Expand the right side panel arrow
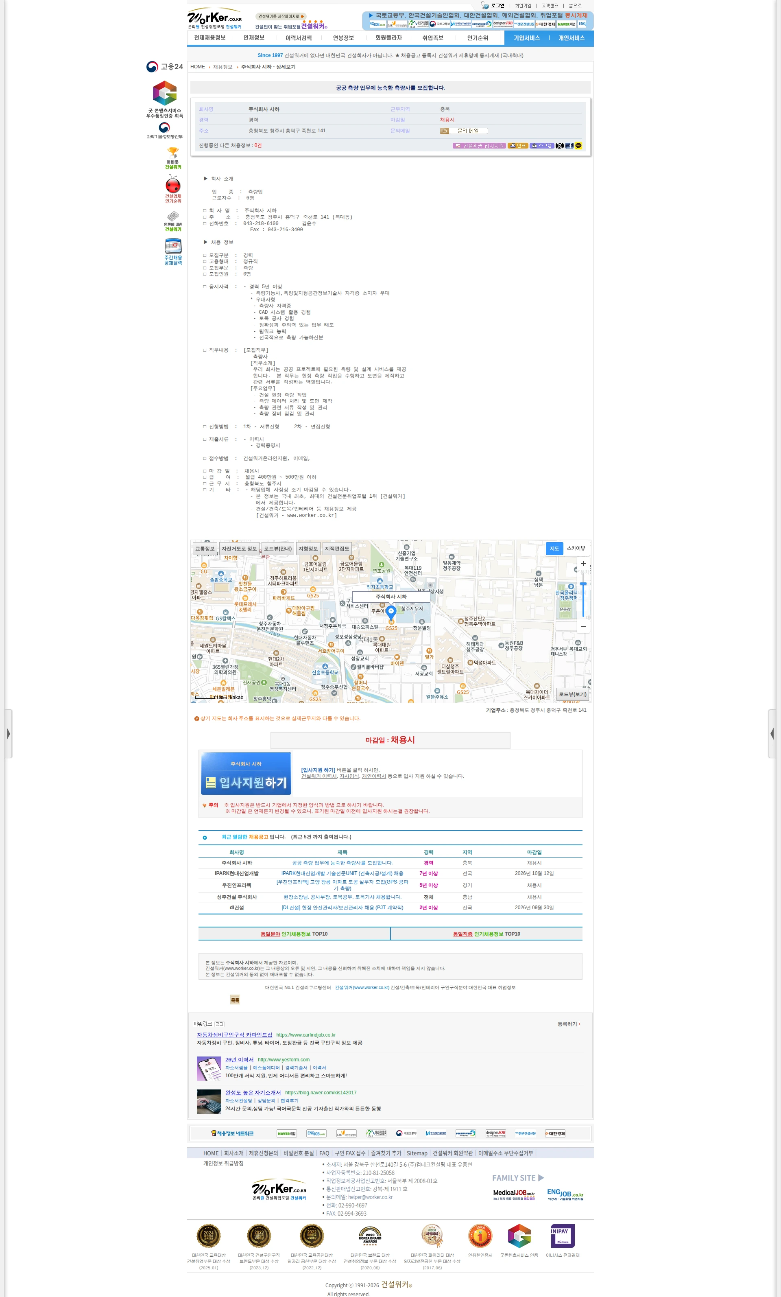This screenshot has height=1297, width=781. tap(772, 733)
